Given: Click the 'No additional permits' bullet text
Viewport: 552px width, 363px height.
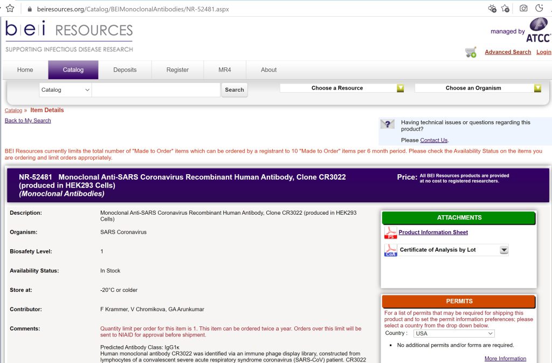Looking at the screenshot, I should point(456,345).
